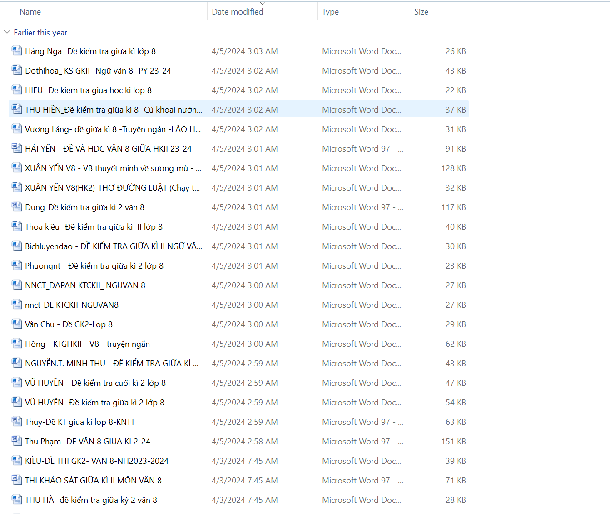Click file name Bichluyendao - ĐỀ KIỂM TRA GIỮA KÌ

click(x=114, y=246)
